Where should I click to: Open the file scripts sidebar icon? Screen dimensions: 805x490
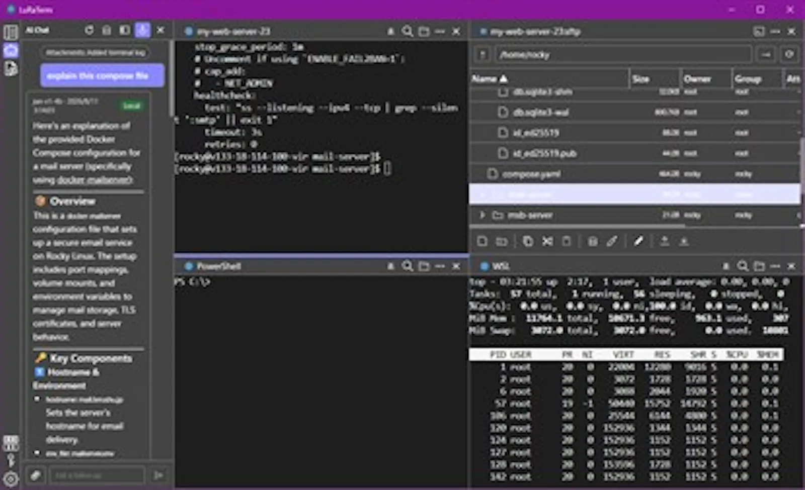(11, 69)
